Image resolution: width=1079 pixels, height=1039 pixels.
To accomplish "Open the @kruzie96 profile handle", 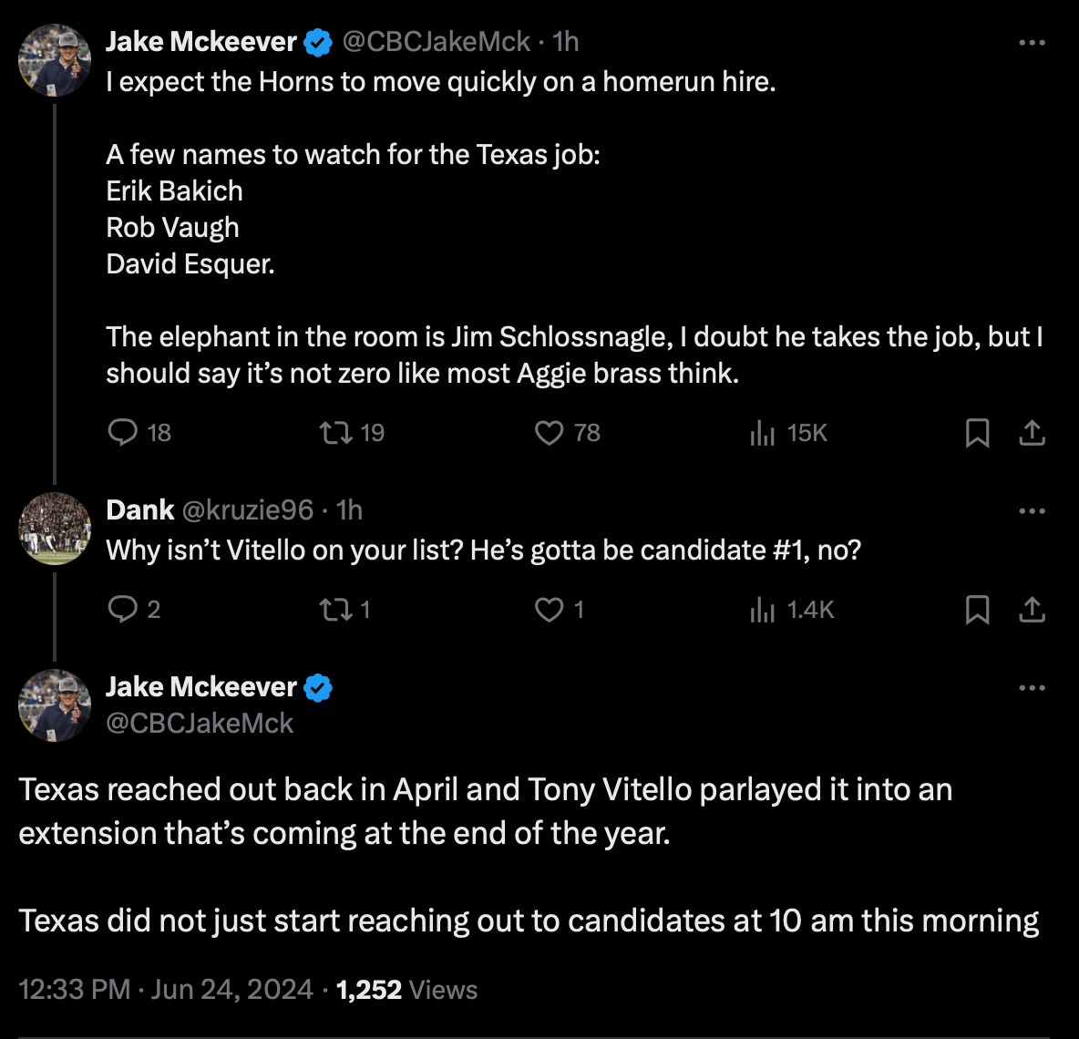I will [x=248, y=510].
